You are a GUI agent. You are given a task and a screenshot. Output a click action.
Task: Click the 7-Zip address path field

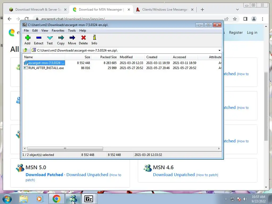[124, 50]
